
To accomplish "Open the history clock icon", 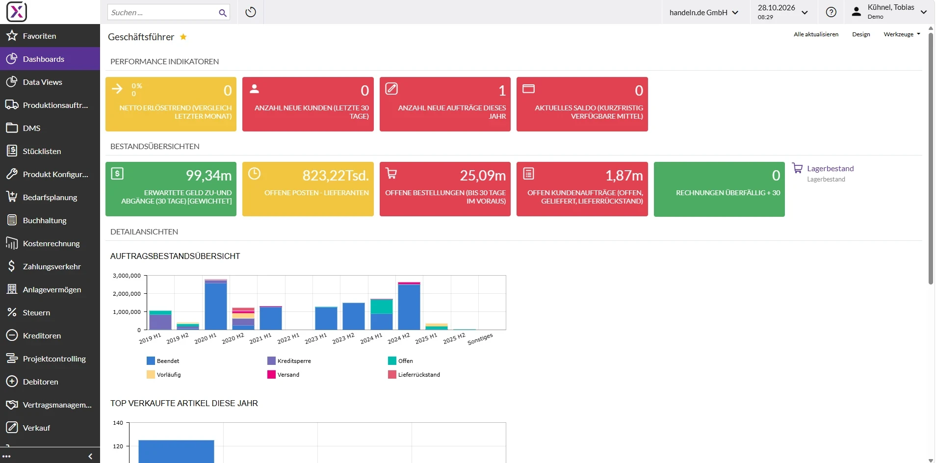I will tap(251, 12).
